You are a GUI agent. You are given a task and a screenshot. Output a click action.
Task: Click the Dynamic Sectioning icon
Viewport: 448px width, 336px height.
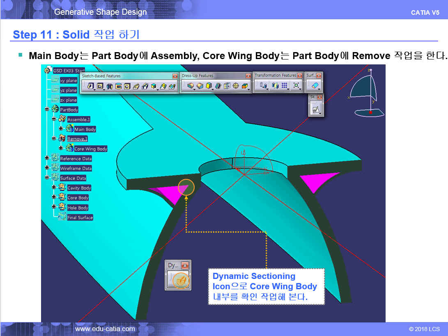[180, 280]
